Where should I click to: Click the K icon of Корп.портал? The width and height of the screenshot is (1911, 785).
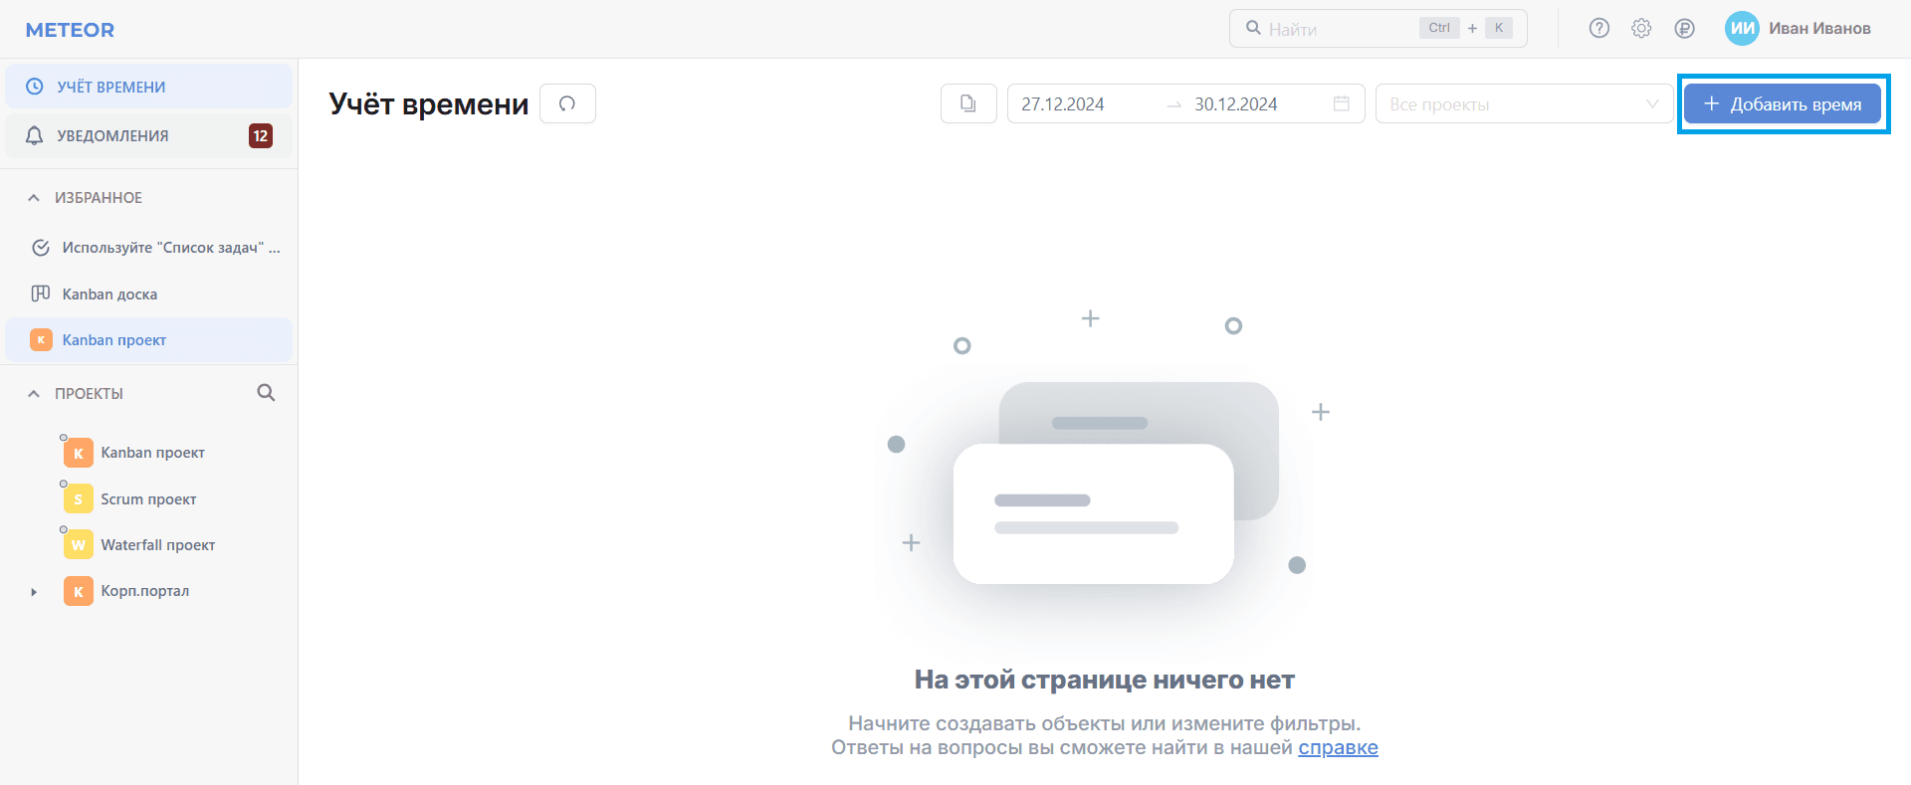pos(79,591)
